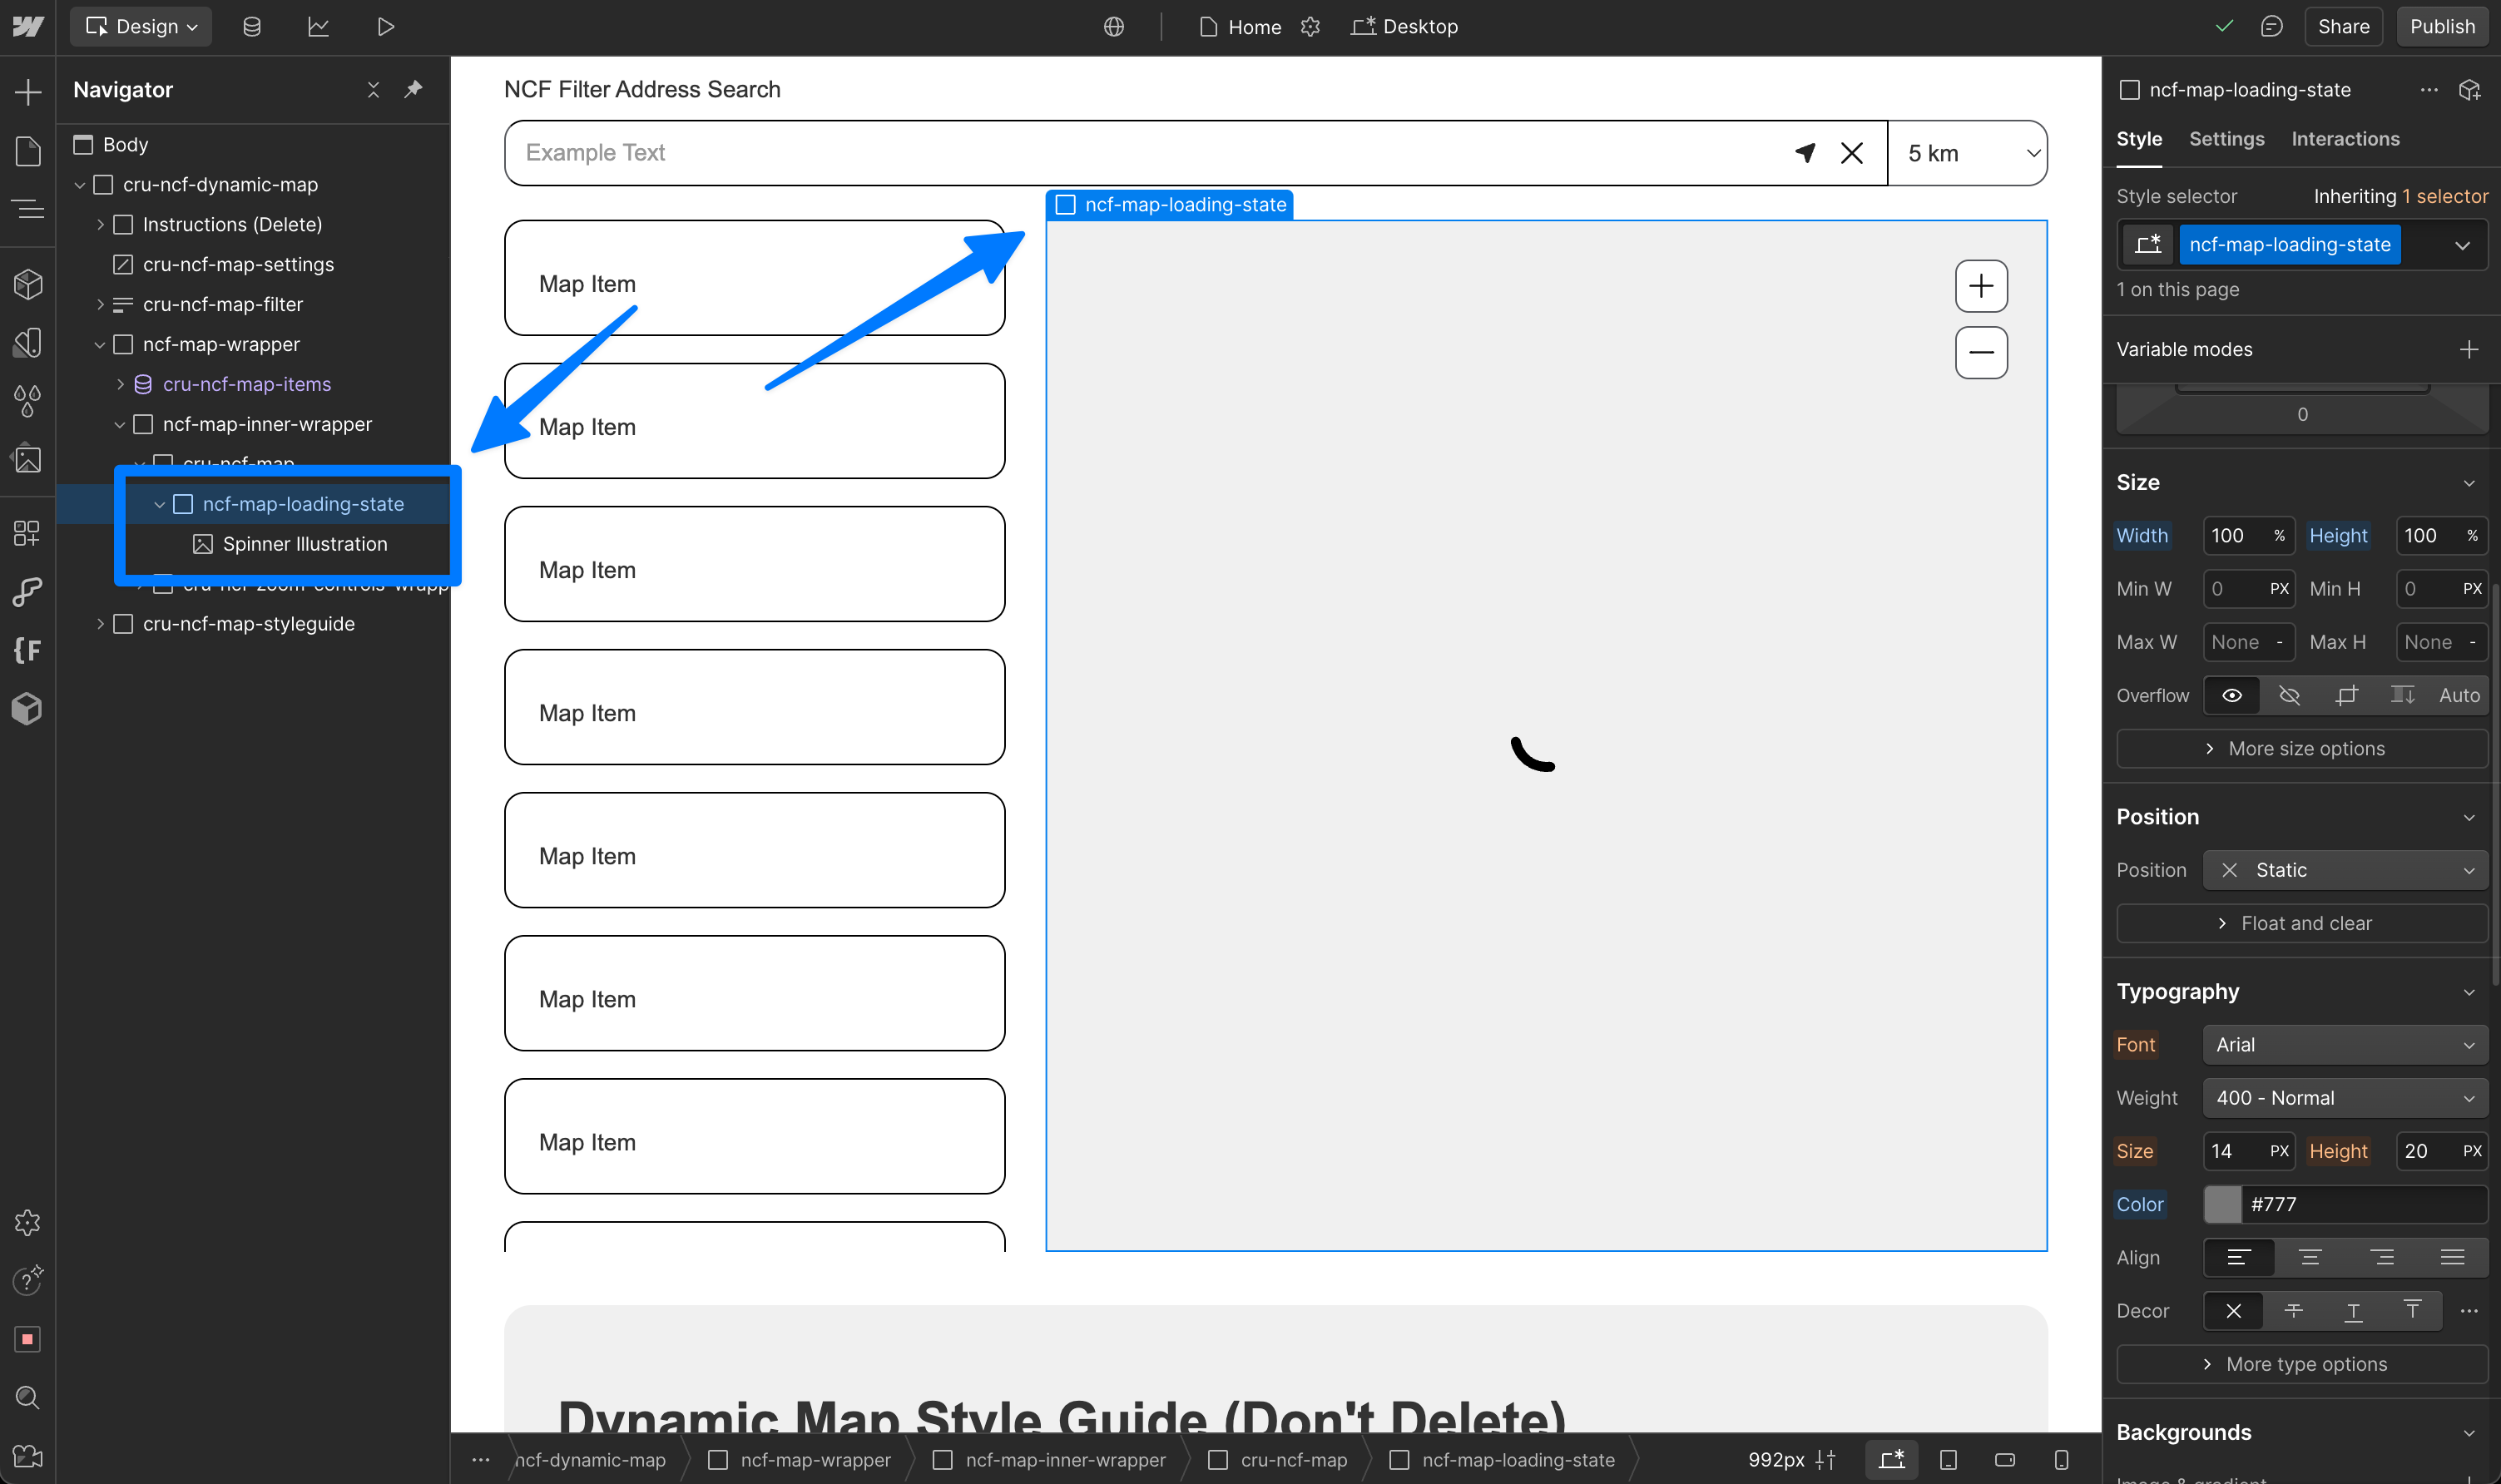Click the globe localization icon
The width and height of the screenshot is (2501, 1484).
coord(1114,27)
